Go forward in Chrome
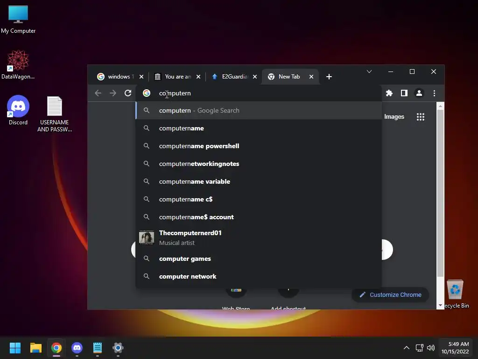 (113, 93)
